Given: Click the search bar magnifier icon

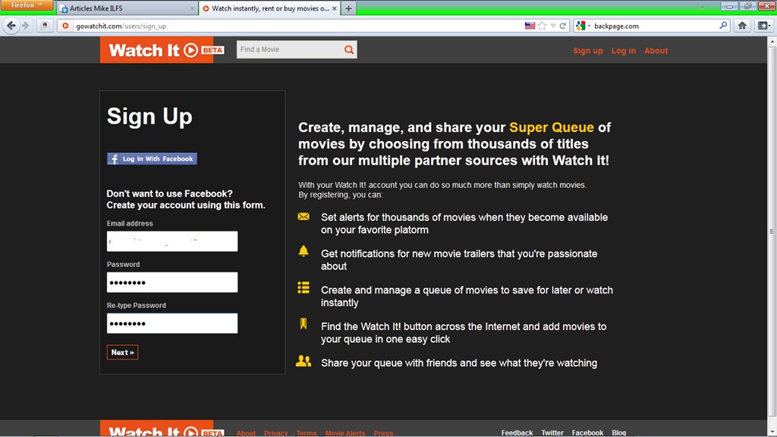Looking at the screenshot, I should pos(723,26).
